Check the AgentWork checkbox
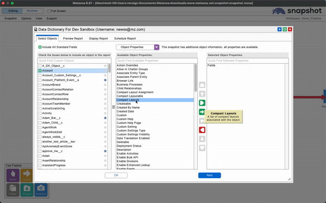The image size is (326, 203). (x=40, y=127)
